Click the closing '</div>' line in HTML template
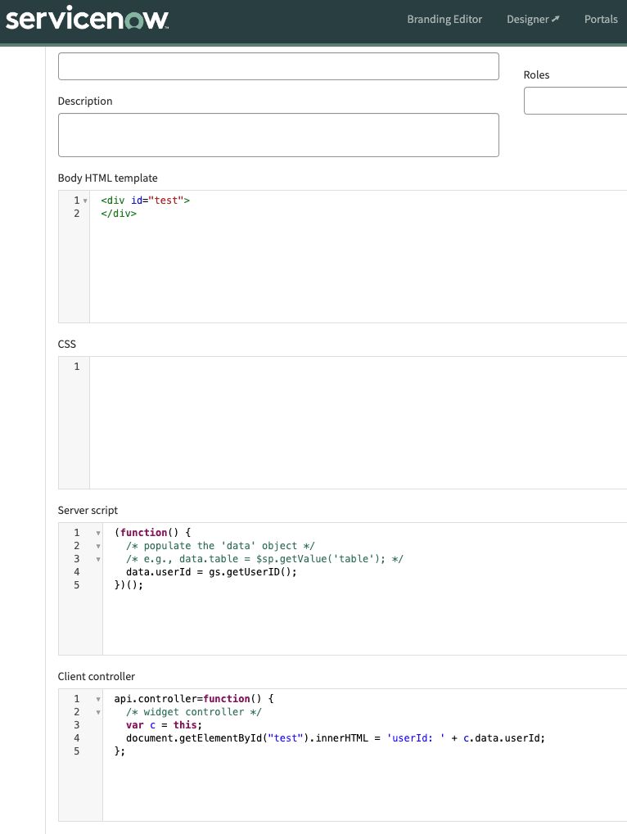 (x=119, y=214)
